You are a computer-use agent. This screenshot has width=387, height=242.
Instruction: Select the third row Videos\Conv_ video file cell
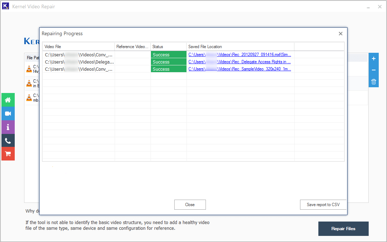[78, 69]
